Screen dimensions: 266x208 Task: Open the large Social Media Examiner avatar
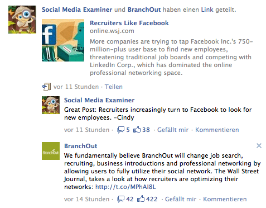pos(22,20)
